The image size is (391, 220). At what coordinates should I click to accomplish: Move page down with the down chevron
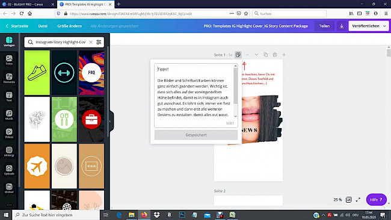pyautogui.click(x=256, y=55)
